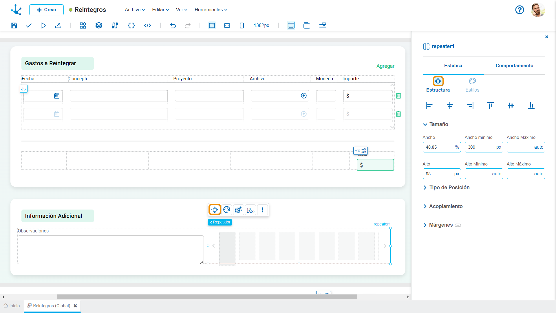Delete the second expense row trash icon
Viewport: 556px width, 313px height.
(x=398, y=114)
